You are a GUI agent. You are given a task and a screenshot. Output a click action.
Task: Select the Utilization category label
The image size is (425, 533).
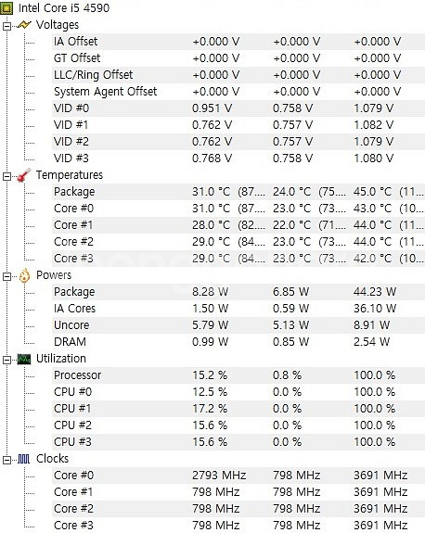coord(61,359)
